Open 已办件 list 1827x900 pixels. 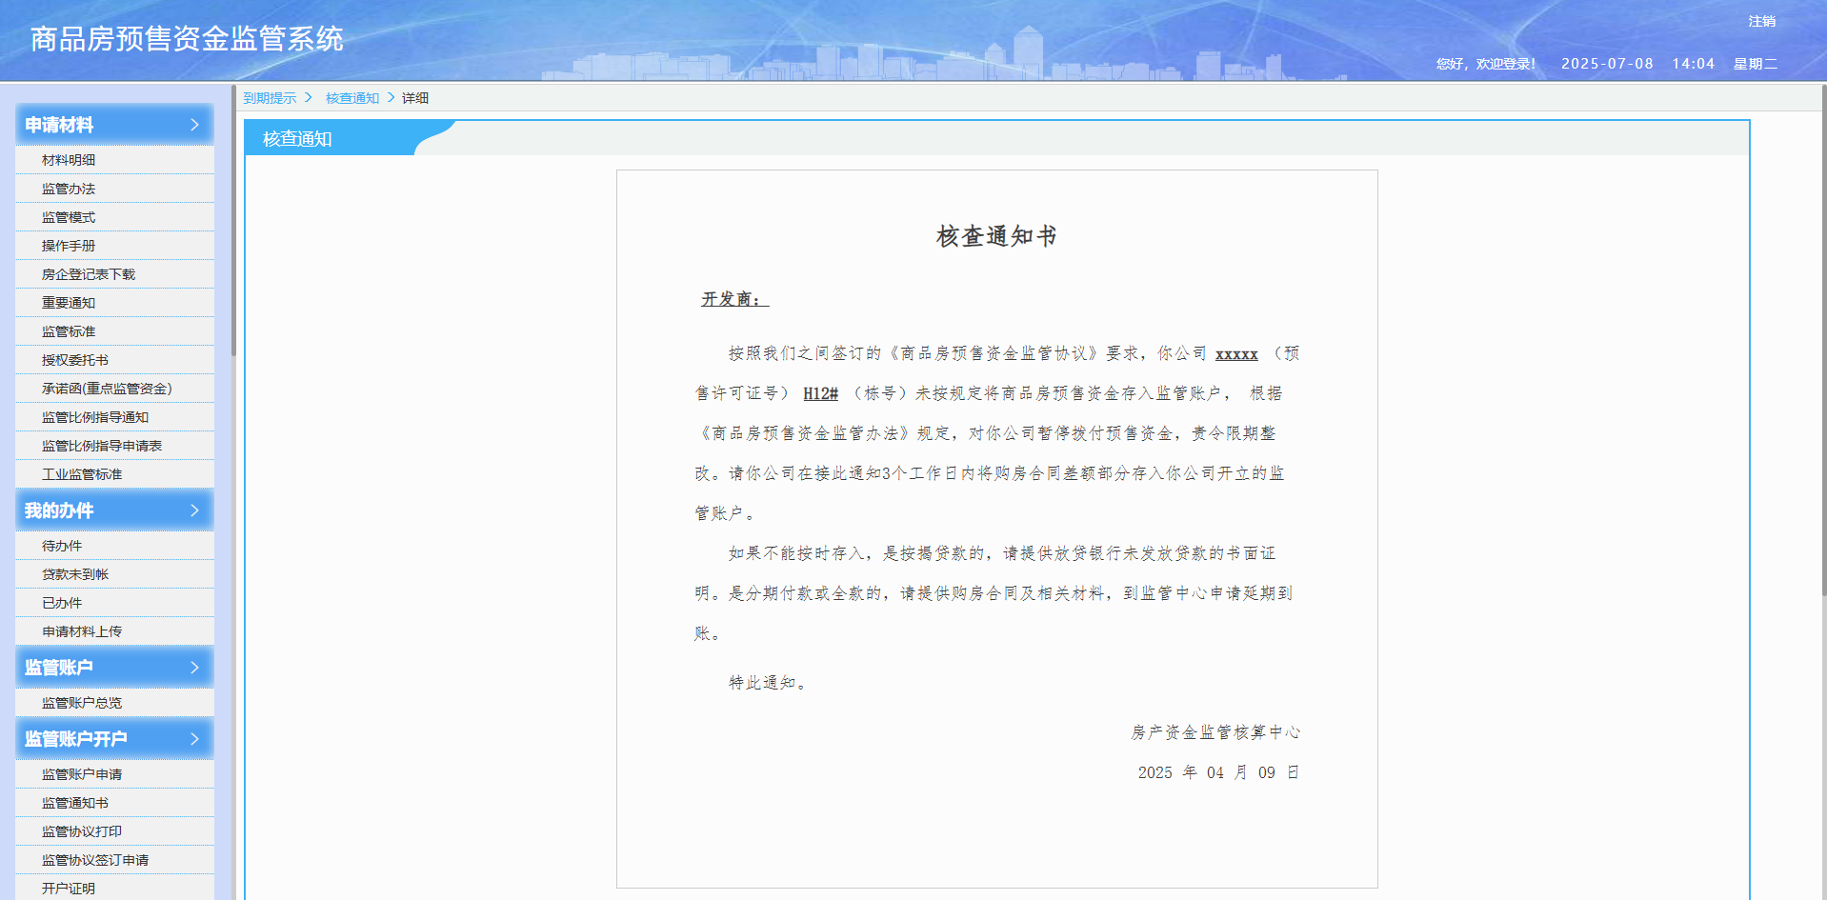tap(62, 603)
